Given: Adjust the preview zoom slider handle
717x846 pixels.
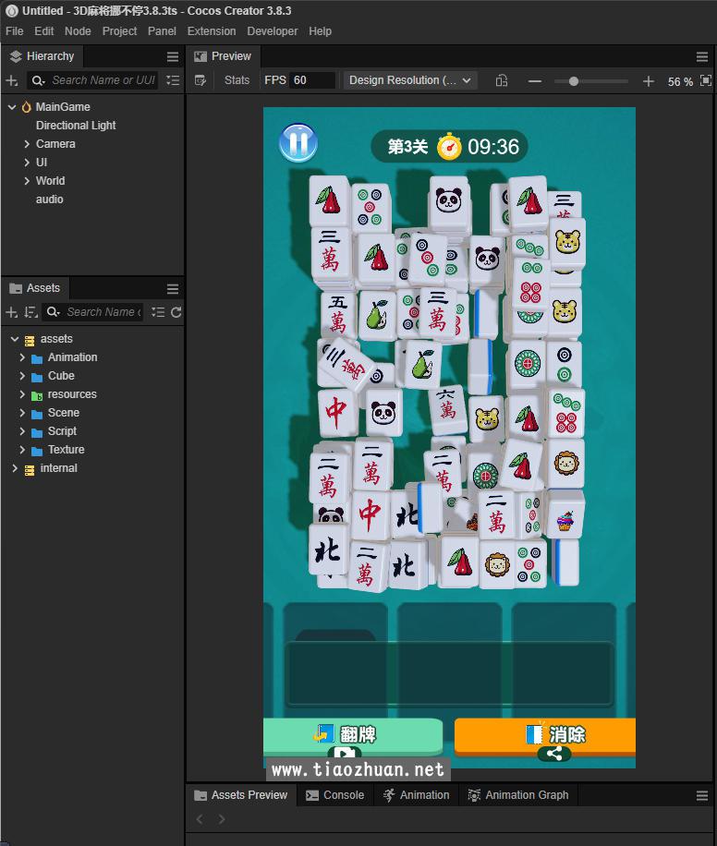Looking at the screenshot, I should coord(574,81).
